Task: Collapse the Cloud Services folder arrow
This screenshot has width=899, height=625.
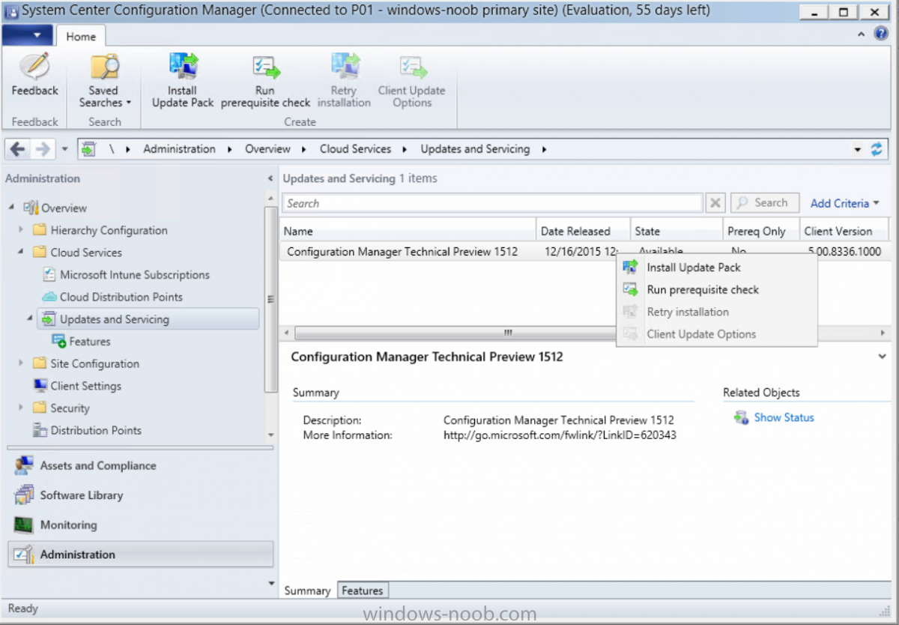Action: [21, 252]
